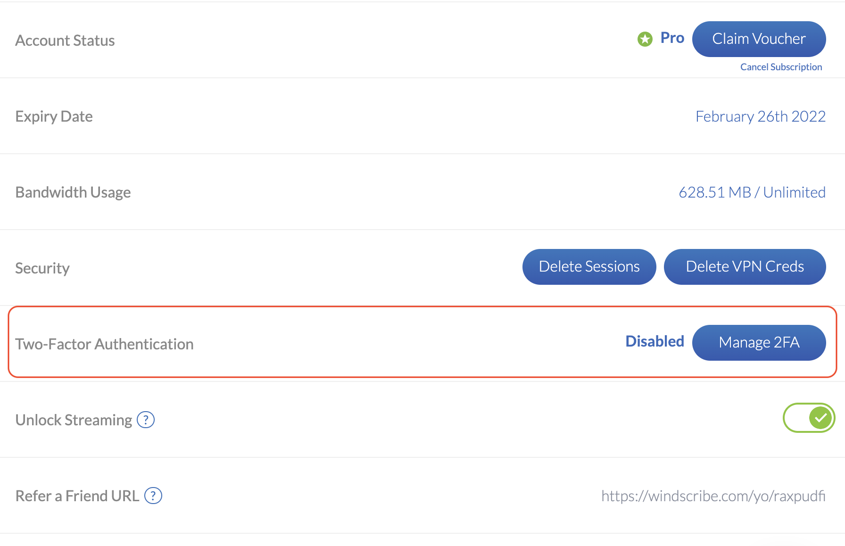This screenshot has width=845, height=546.
Task: Open the Refer a Friend URL help icon
Action: (x=153, y=496)
